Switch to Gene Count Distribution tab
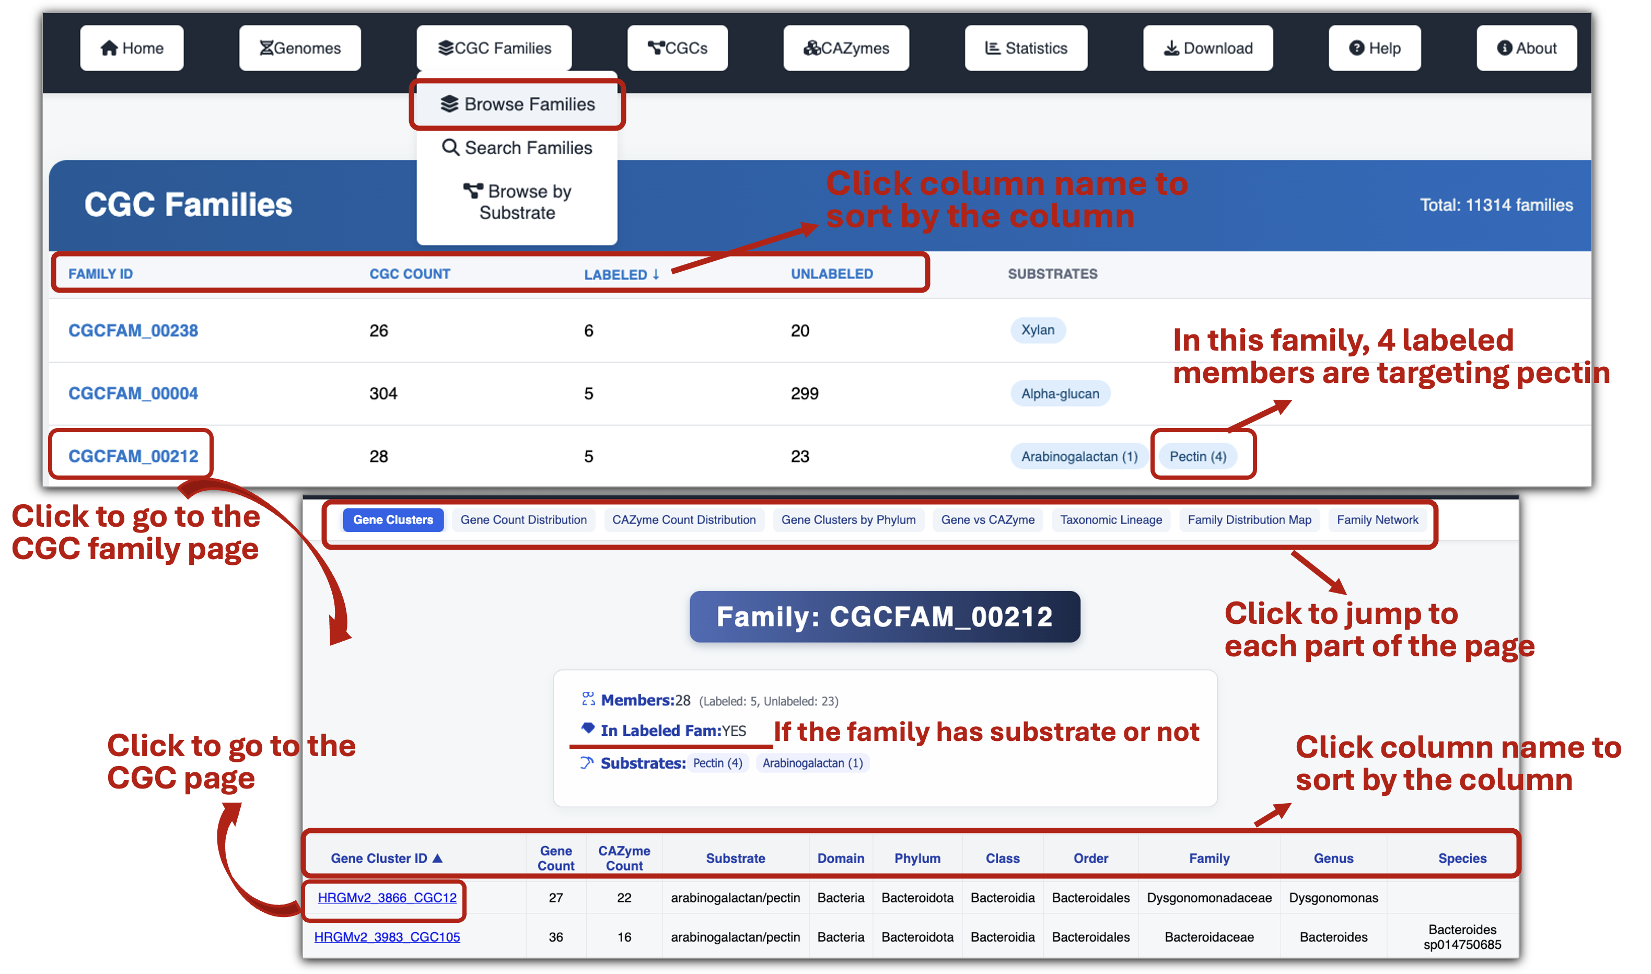 click(x=523, y=520)
